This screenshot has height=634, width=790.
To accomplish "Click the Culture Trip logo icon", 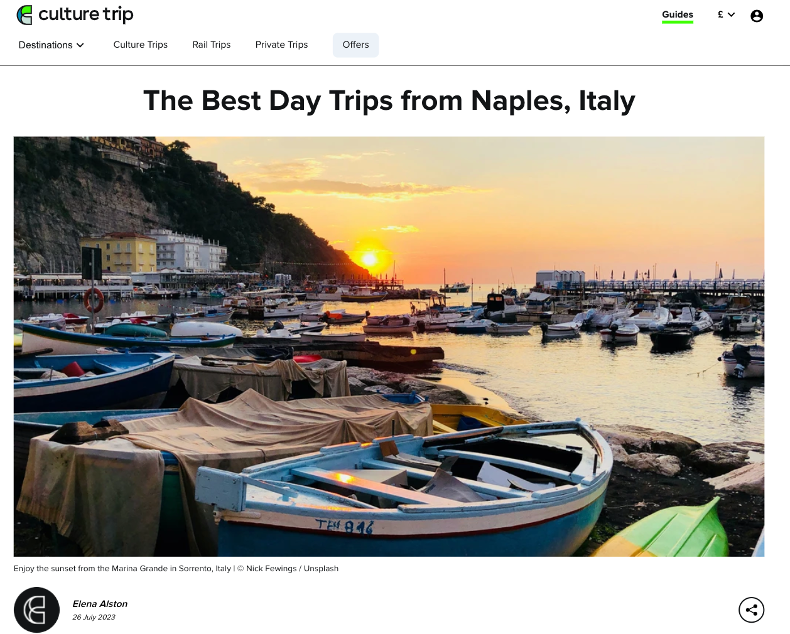I will 24,15.
